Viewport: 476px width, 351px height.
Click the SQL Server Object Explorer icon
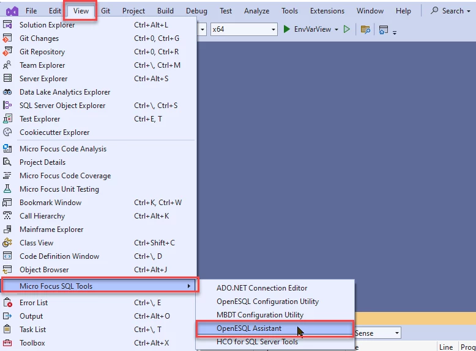point(7,105)
